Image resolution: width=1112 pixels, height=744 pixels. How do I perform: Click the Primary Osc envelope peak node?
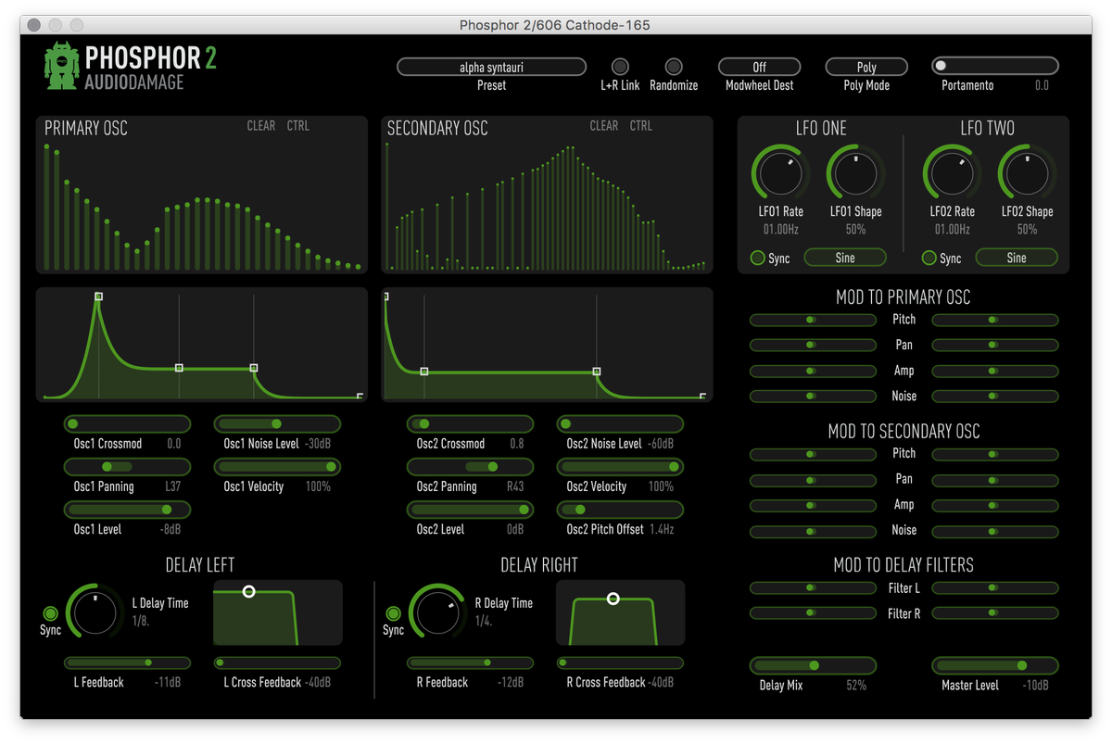[x=98, y=296]
